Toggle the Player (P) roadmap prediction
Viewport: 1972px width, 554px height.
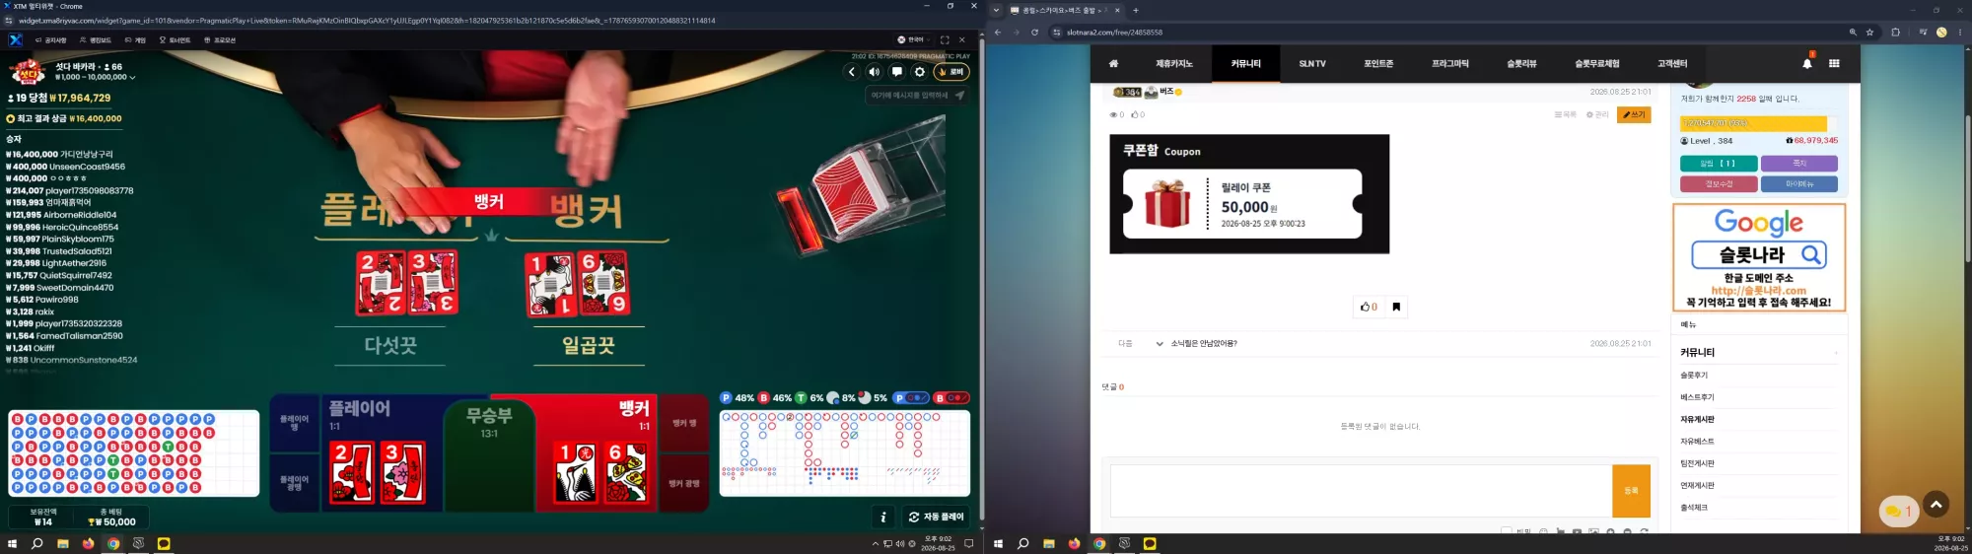pyautogui.click(x=911, y=398)
